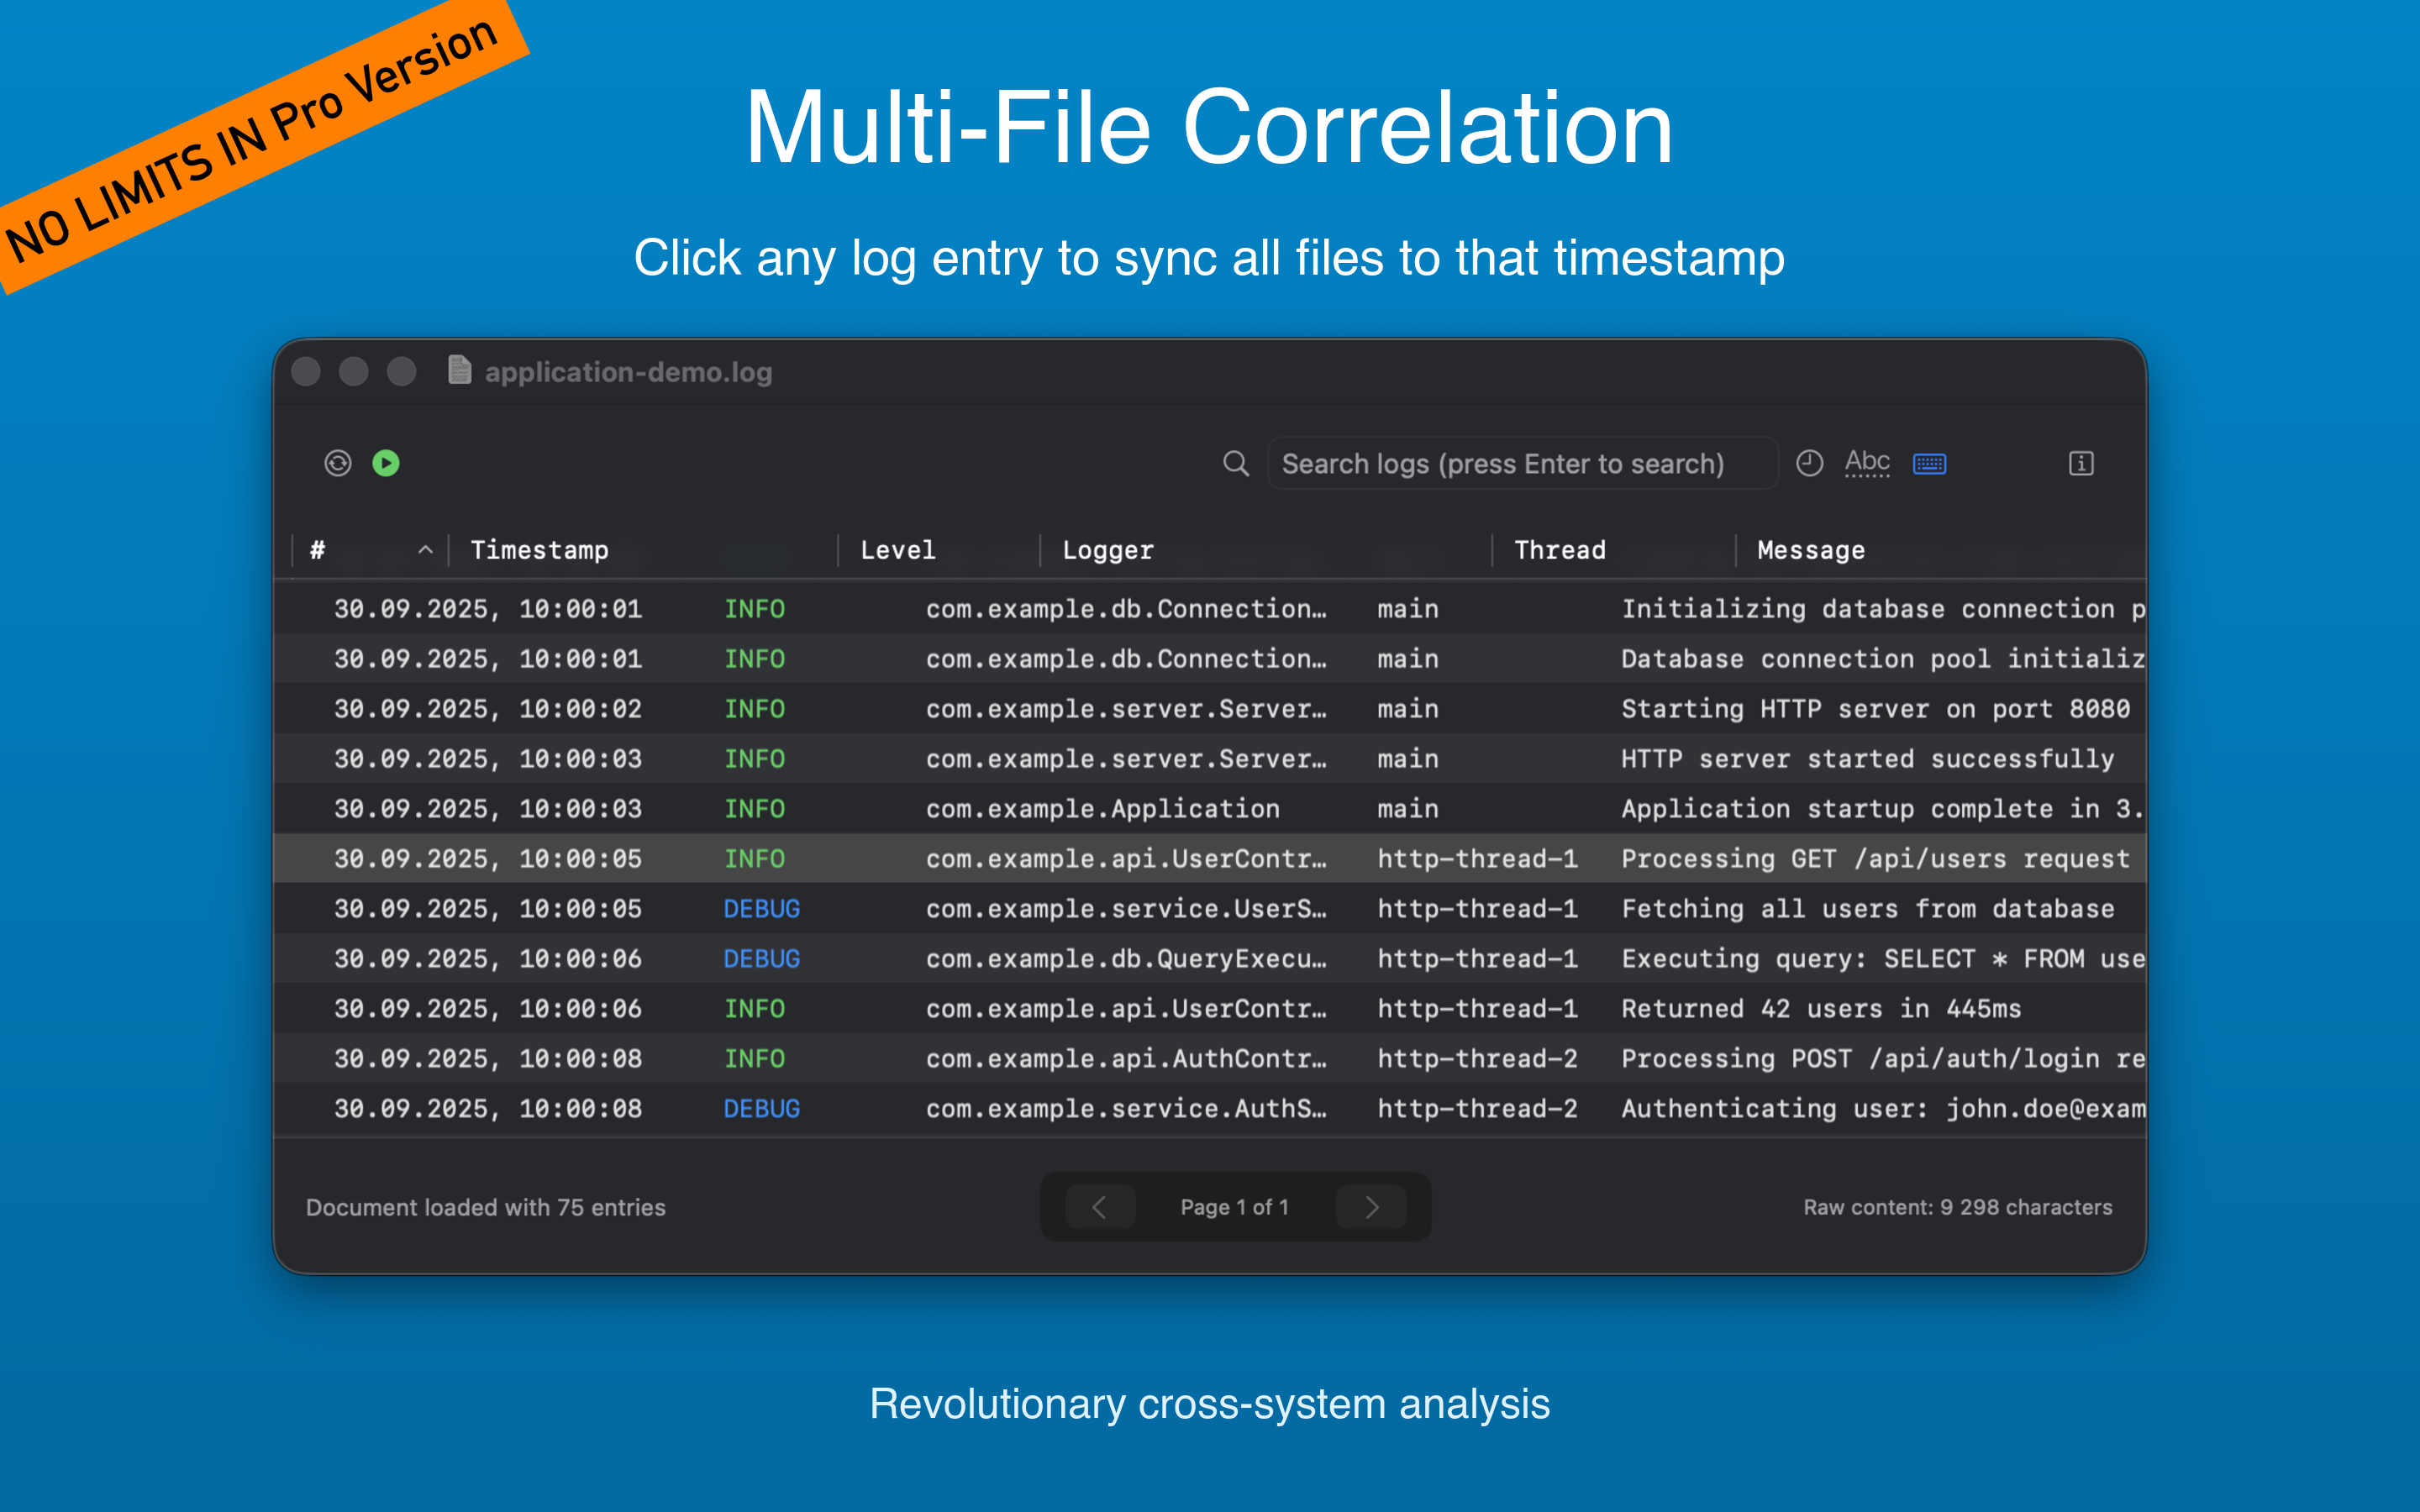Image resolution: width=2420 pixels, height=1512 pixels.
Task: Toggle the Abc case-sensitive option
Action: [x=1866, y=463]
